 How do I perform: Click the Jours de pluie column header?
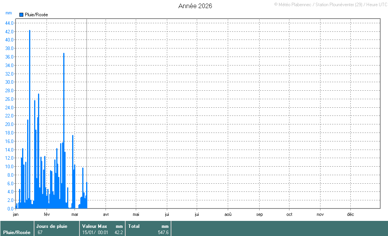(x=52, y=226)
